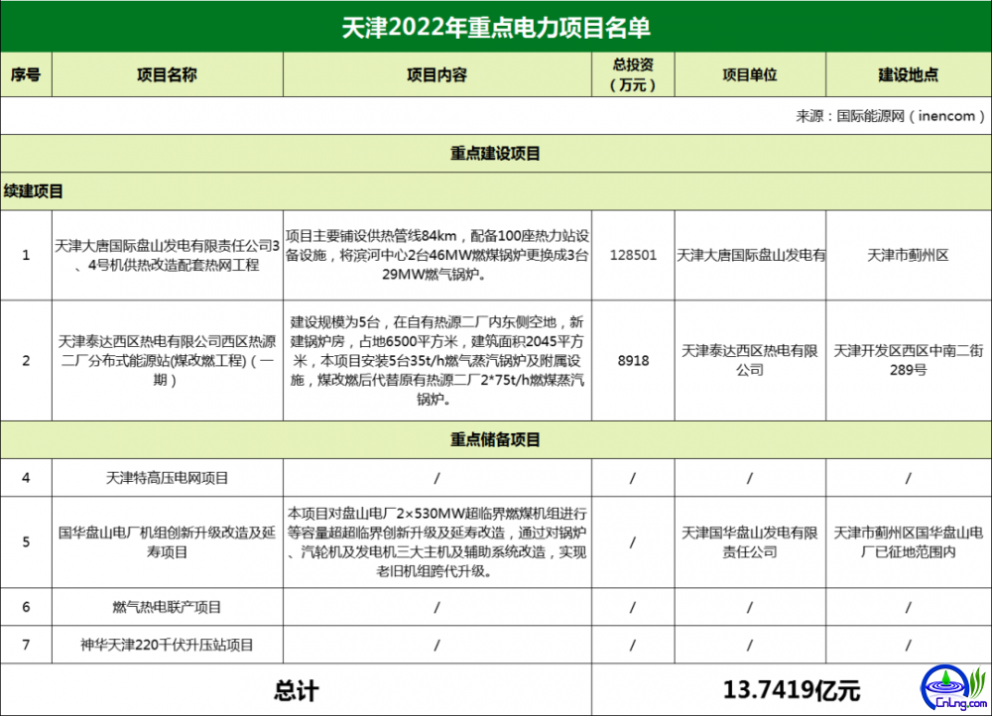Click the project name 天津特高压电网项目
Viewport: 992px width, 716px height.
167,478
